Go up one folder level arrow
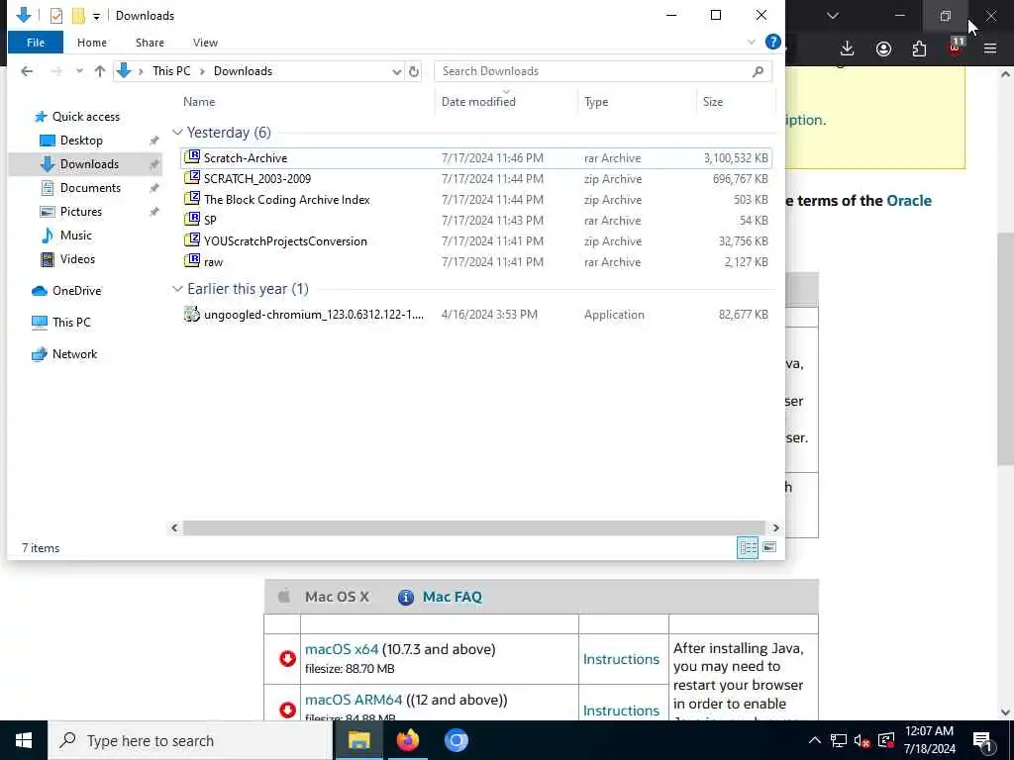The width and height of the screenshot is (1014, 760). coord(100,71)
